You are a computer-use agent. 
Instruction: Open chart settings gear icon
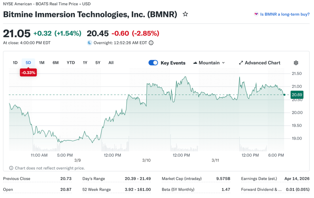coord(296,63)
